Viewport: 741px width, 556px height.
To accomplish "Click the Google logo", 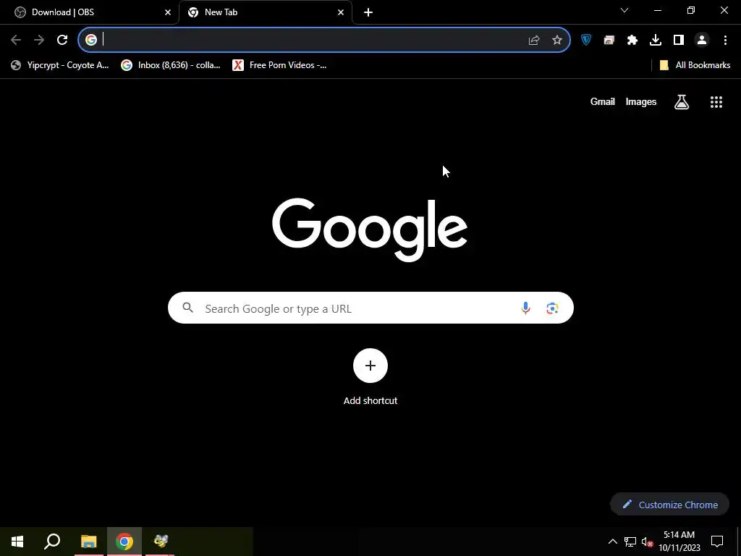I will 370,229.
